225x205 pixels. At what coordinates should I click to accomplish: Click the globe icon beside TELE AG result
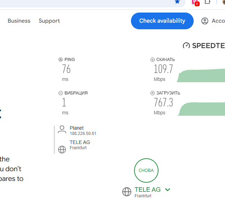click(62, 150)
